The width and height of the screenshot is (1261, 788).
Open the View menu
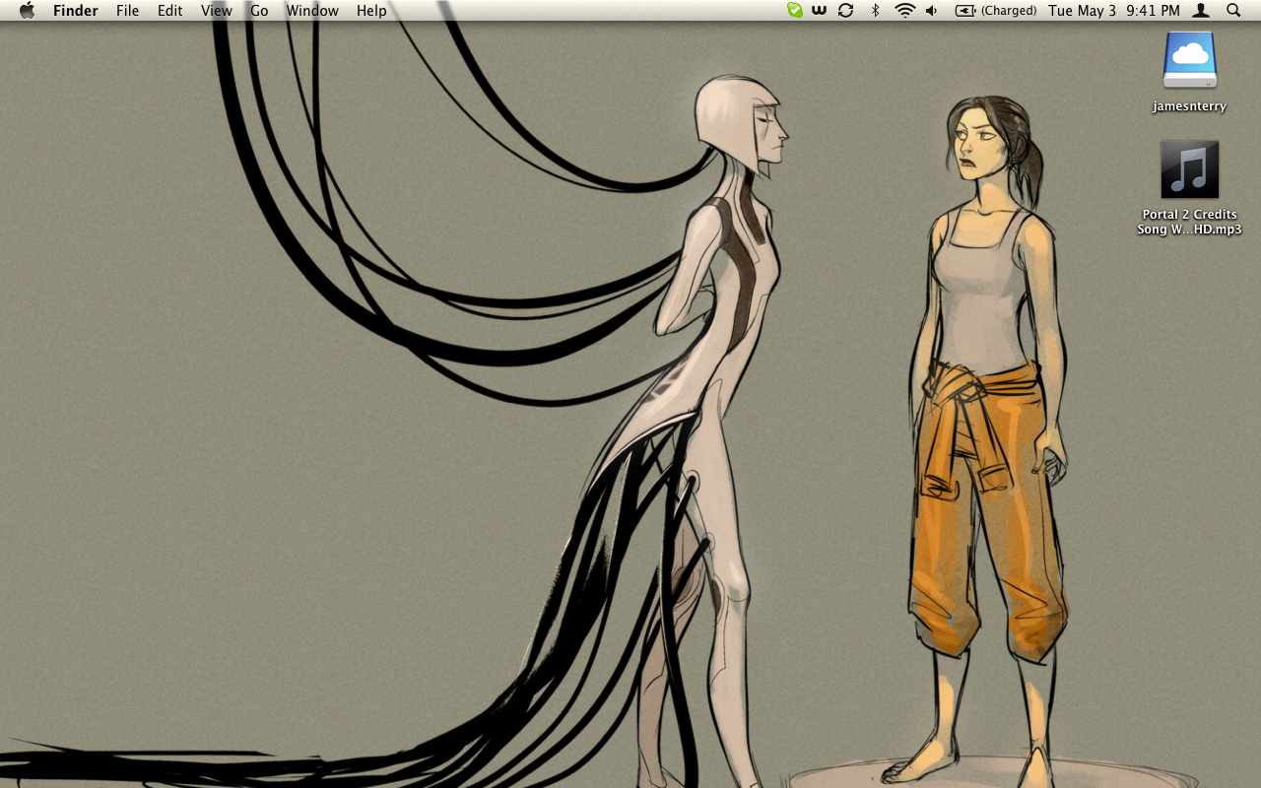coord(217,11)
